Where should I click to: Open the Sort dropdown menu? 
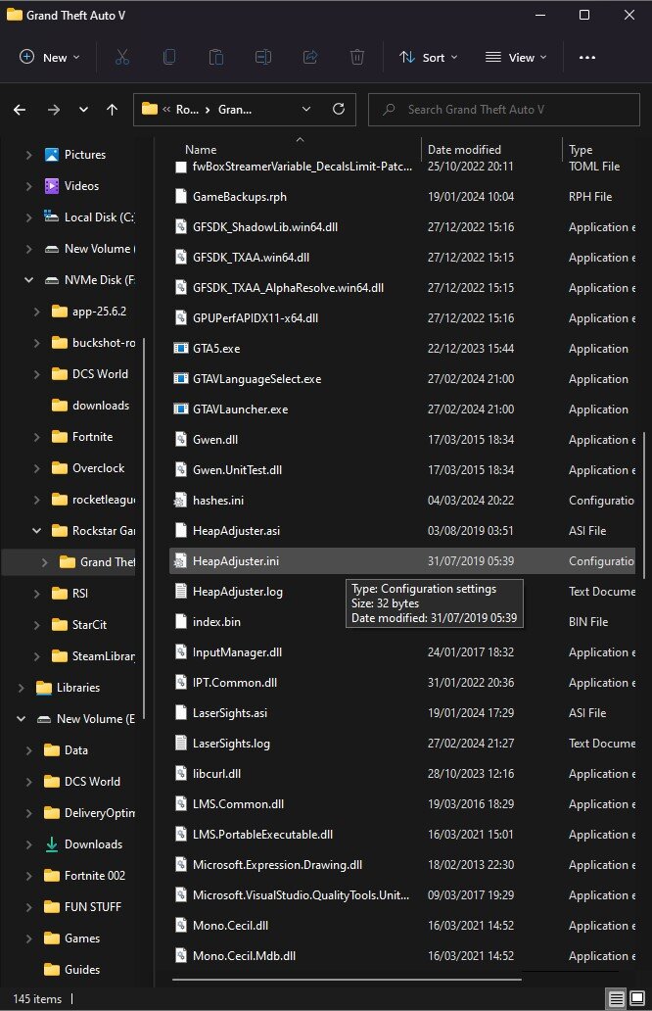click(429, 58)
